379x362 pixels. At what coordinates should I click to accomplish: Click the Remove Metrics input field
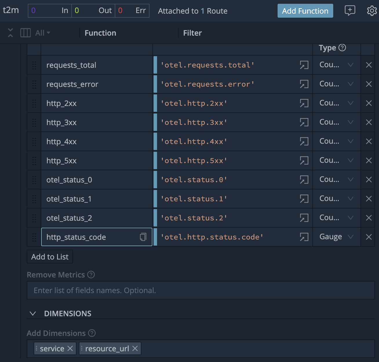click(201, 290)
